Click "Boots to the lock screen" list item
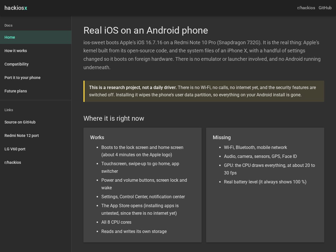Screen dimensions: 336x252 (142, 151)
